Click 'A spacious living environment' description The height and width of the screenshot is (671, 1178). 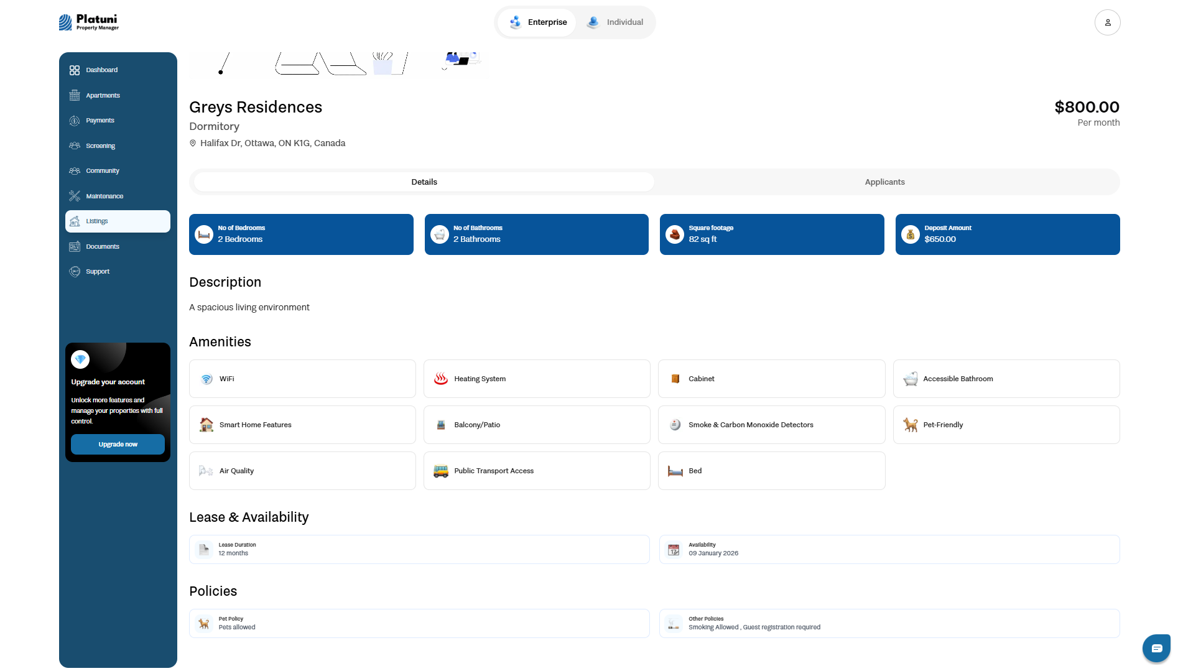point(249,307)
